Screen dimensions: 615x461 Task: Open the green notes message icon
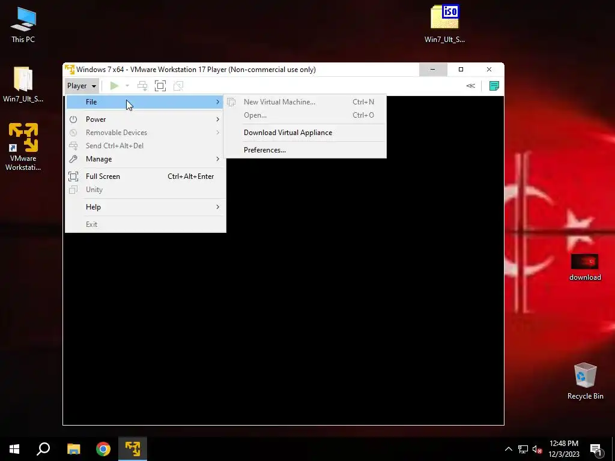494,86
